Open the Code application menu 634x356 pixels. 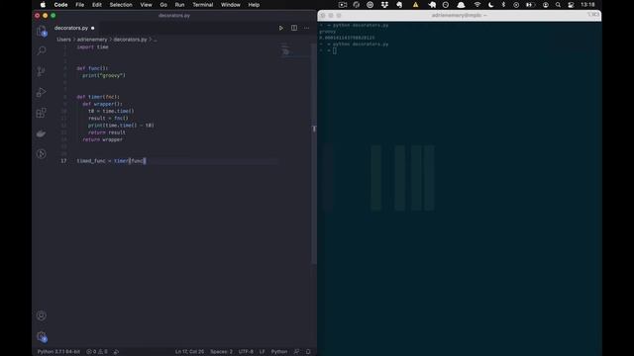pos(60,5)
